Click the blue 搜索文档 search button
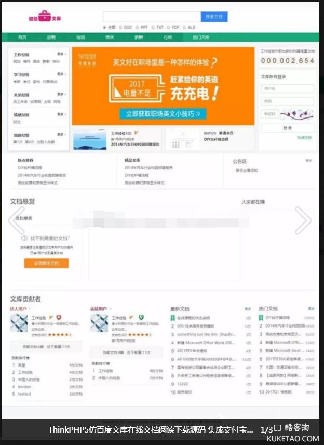 (214, 17)
